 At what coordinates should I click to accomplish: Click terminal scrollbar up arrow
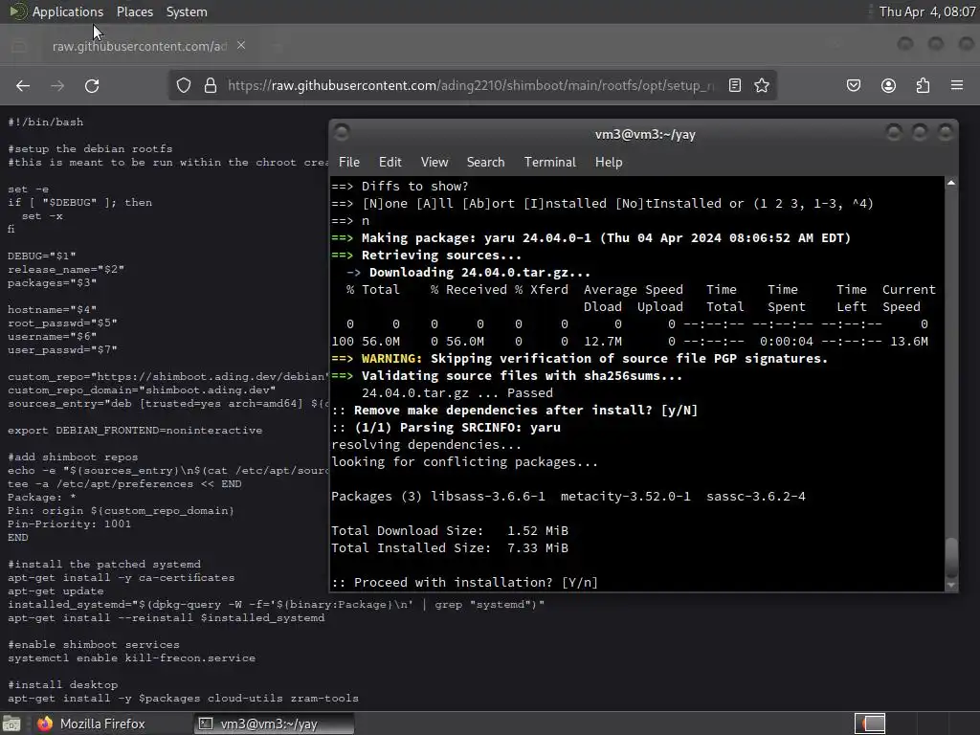950,183
